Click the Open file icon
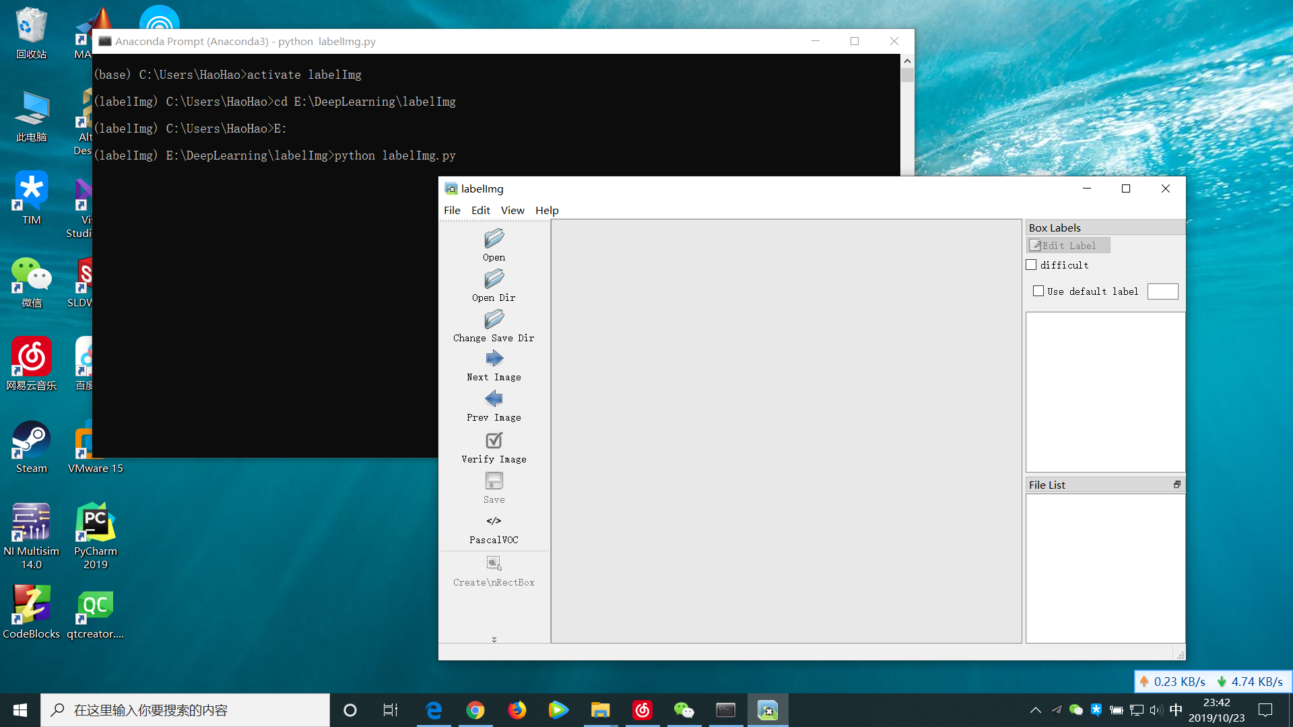The width and height of the screenshot is (1293, 727). pos(494,239)
